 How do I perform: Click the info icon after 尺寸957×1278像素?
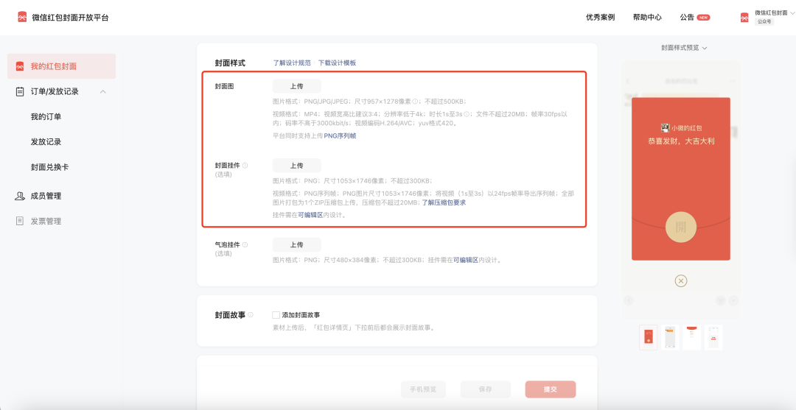(x=415, y=102)
